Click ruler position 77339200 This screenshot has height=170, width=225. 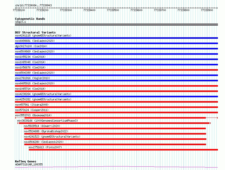[x=42, y=10]
